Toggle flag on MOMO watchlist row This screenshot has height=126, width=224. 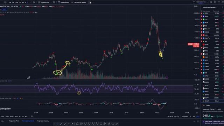[x=202, y=32]
